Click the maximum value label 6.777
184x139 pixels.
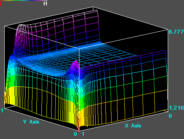[176, 32]
